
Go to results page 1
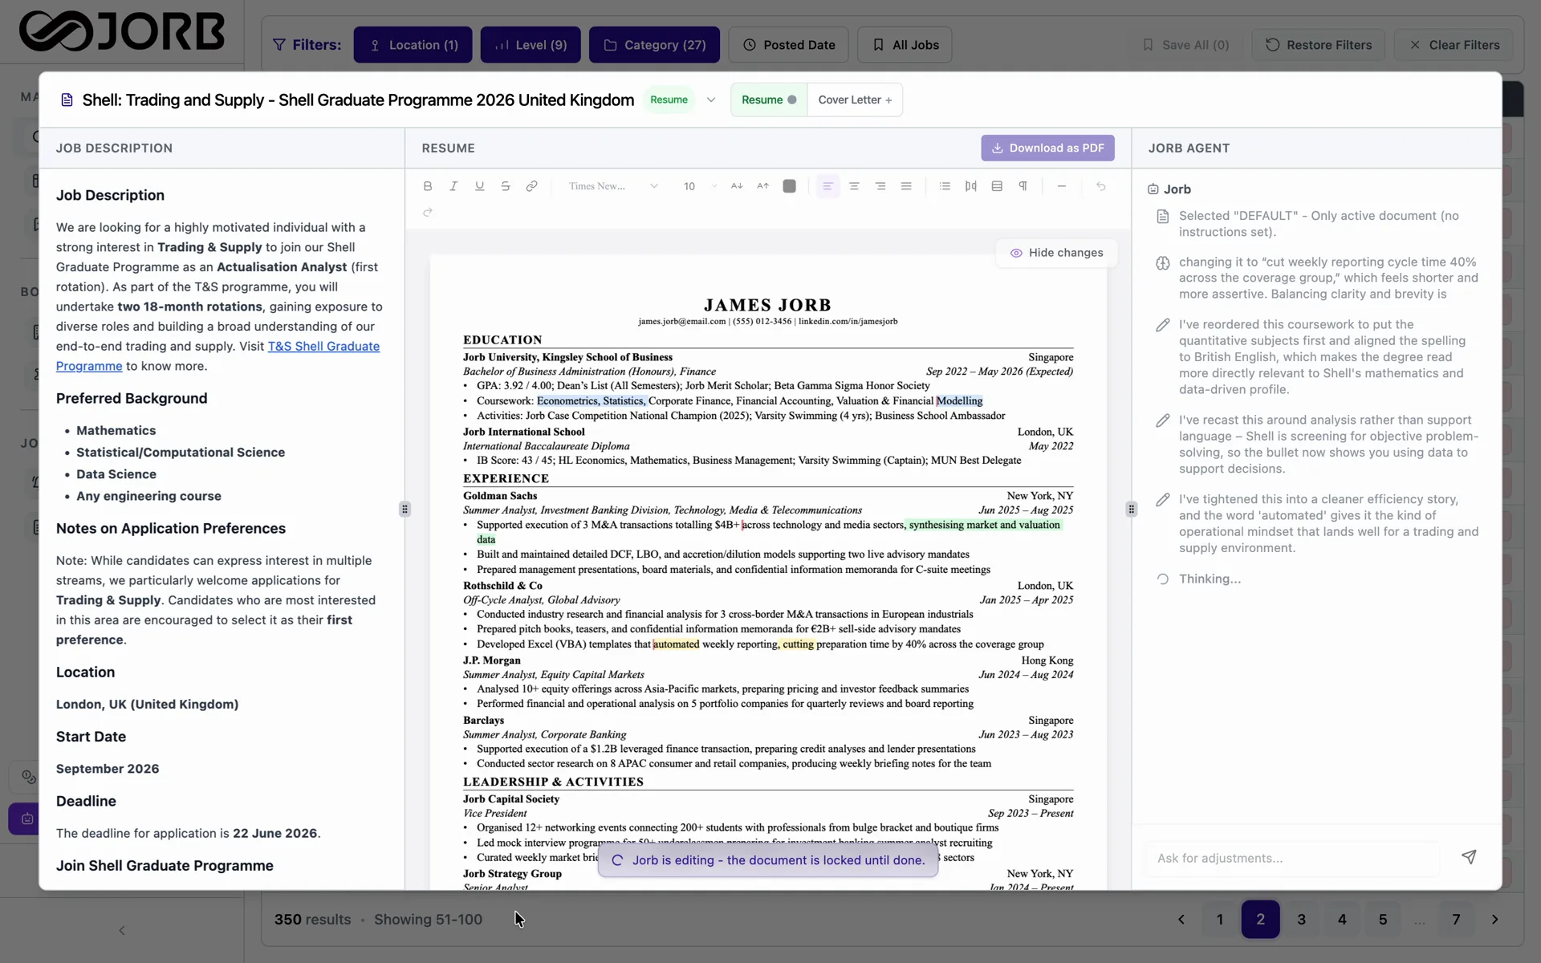pyautogui.click(x=1220, y=920)
